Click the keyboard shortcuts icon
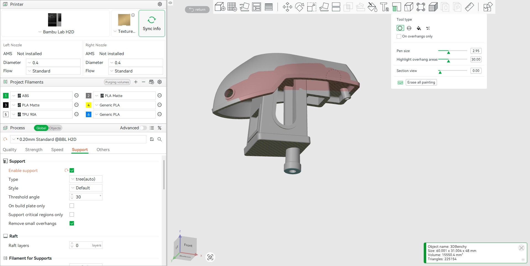Image resolution: width=530 pixels, height=266 pixels. (x=400, y=82)
